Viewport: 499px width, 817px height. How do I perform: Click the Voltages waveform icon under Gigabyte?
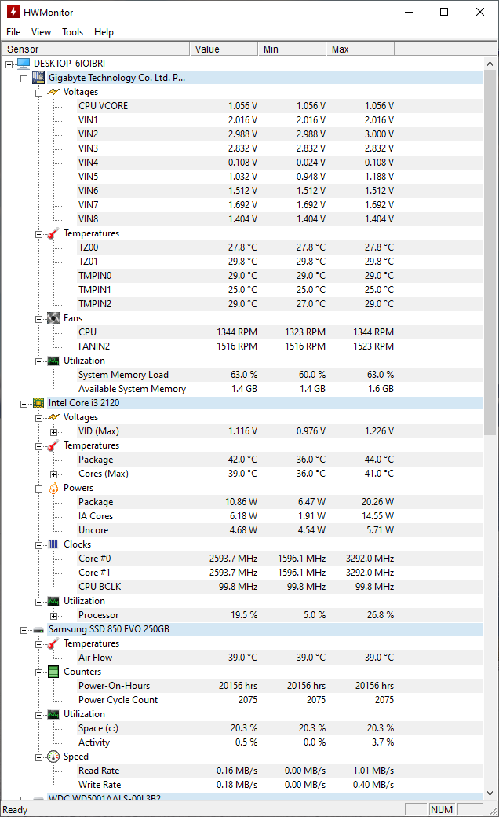point(52,92)
